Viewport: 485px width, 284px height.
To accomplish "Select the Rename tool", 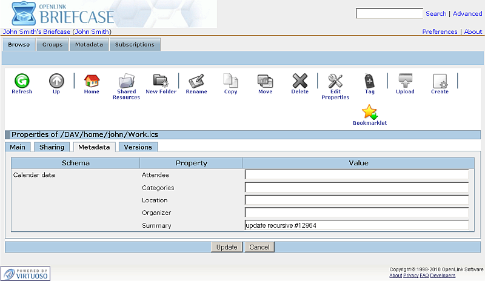I will pyautogui.click(x=196, y=81).
